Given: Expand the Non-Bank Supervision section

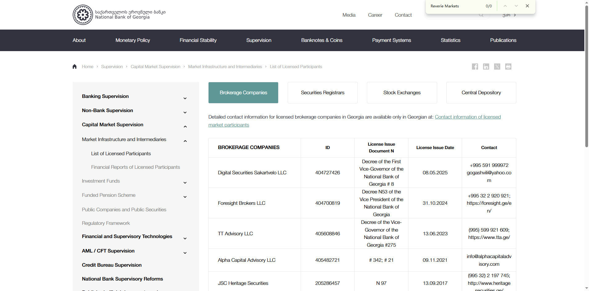Looking at the screenshot, I should 185,112.
